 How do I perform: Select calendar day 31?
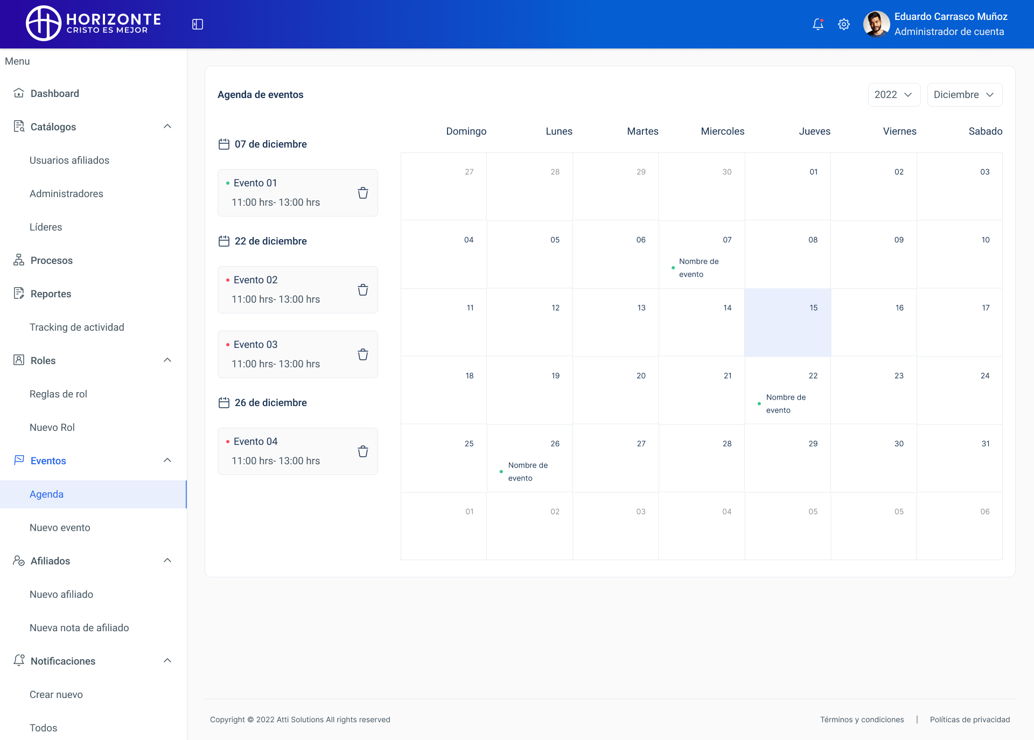click(960, 458)
